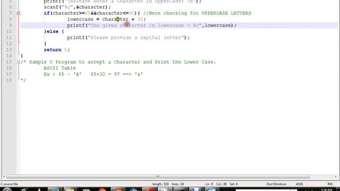Viewport: 340px width, 191px height.
Task: Click the right arrow of the horizontal scrollbar
Action: click(x=336, y=177)
